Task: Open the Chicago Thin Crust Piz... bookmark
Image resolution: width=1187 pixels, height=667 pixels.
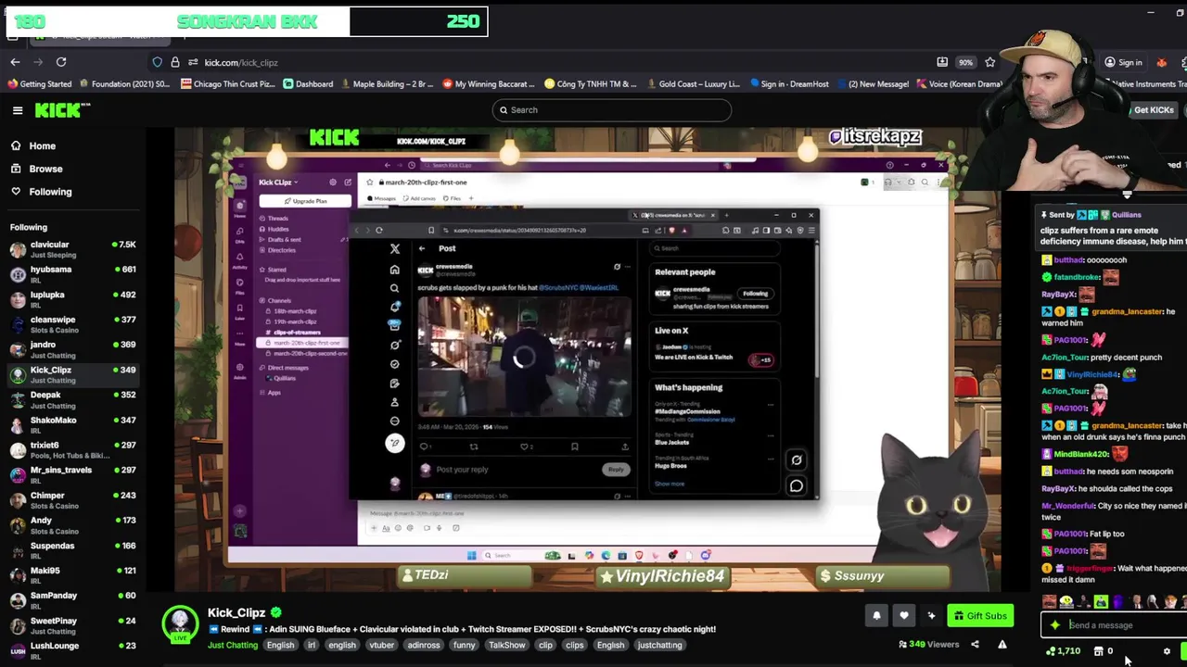Action: [x=227, y=84]
